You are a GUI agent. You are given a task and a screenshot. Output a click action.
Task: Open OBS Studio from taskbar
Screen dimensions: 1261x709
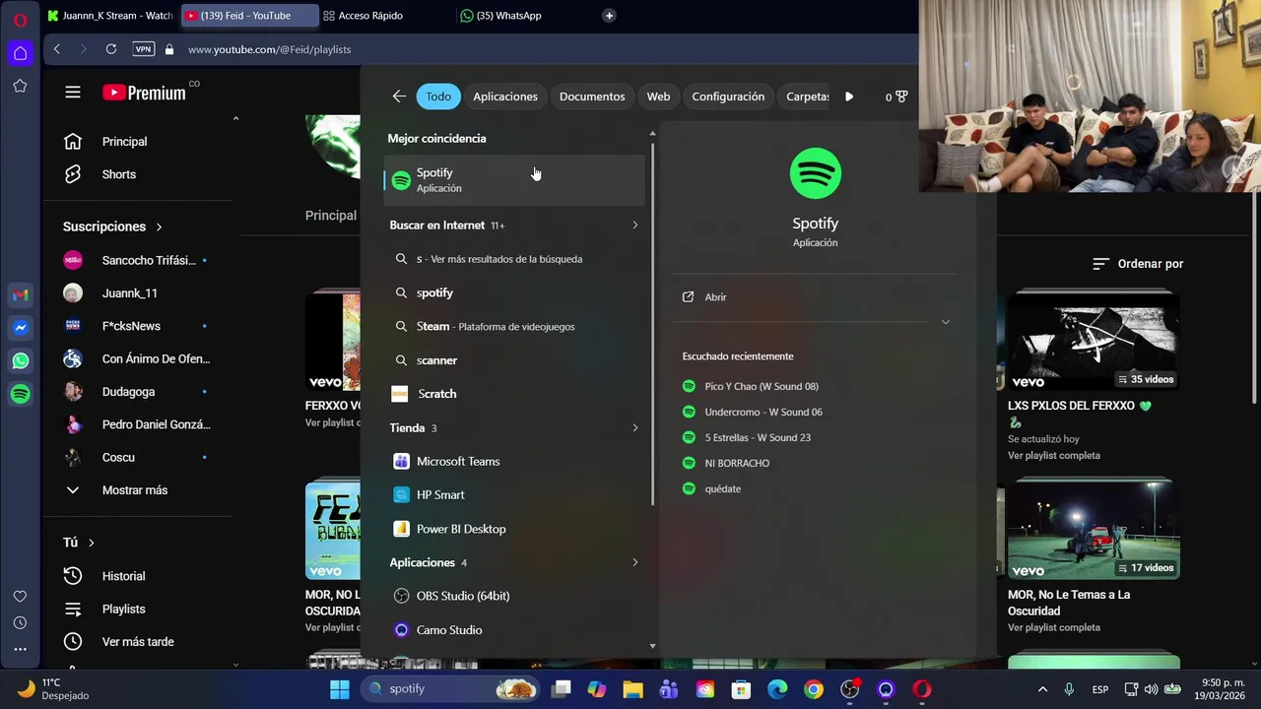(850, 689)
